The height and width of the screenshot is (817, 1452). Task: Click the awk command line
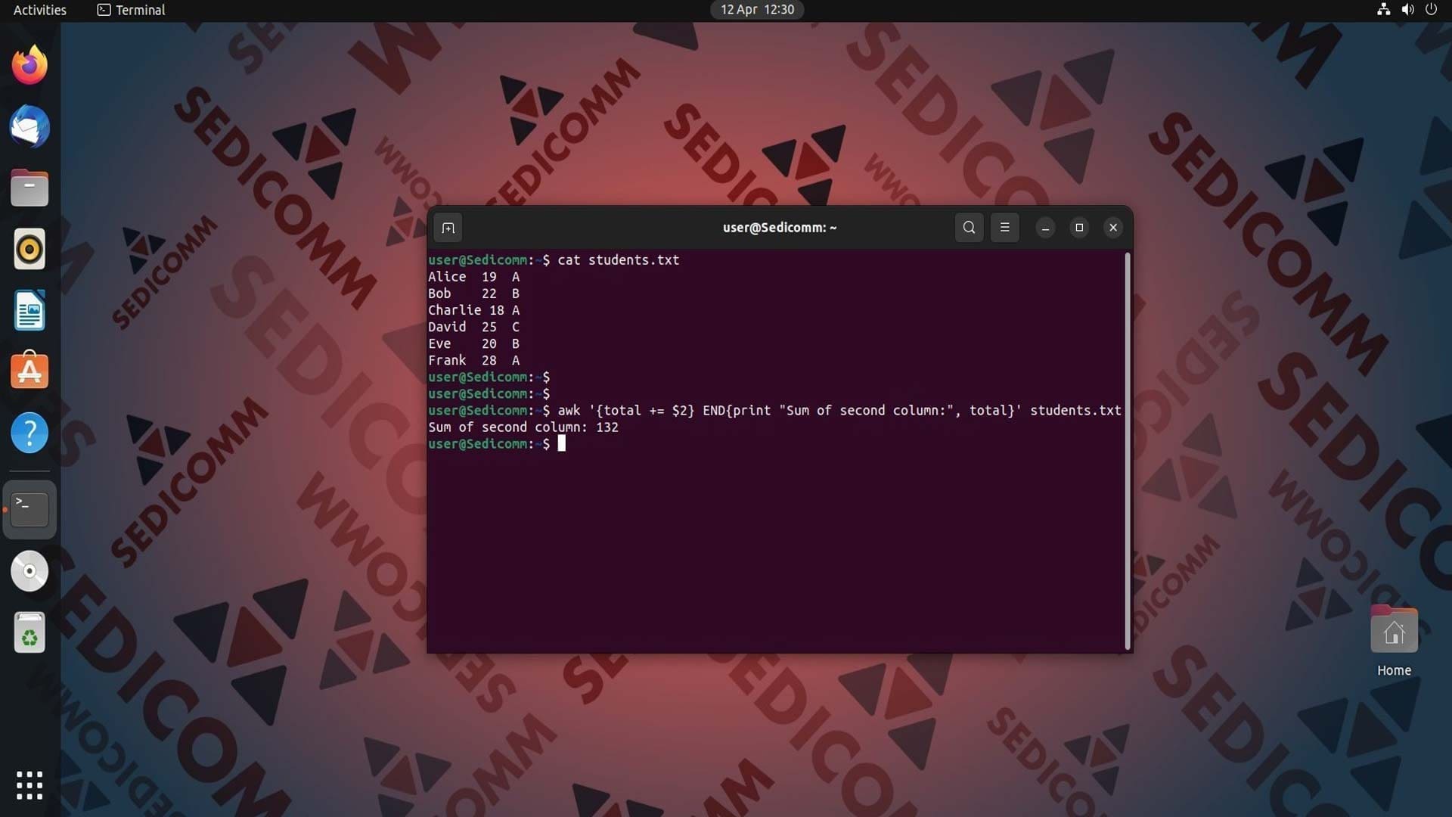[x=774, y=411]
